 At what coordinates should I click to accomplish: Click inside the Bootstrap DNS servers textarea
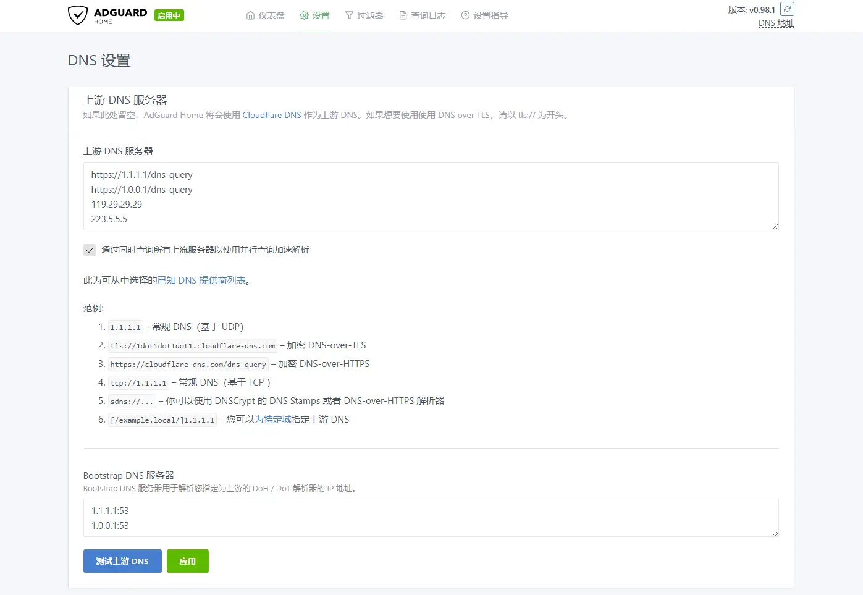pos(431,518)
